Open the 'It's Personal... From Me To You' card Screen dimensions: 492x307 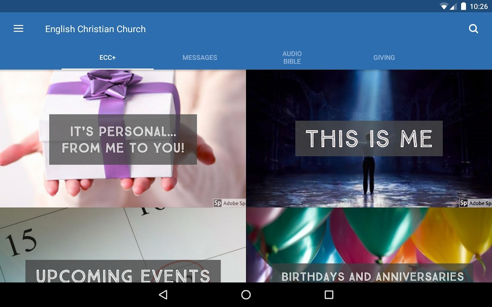click(x=123, y=139)
